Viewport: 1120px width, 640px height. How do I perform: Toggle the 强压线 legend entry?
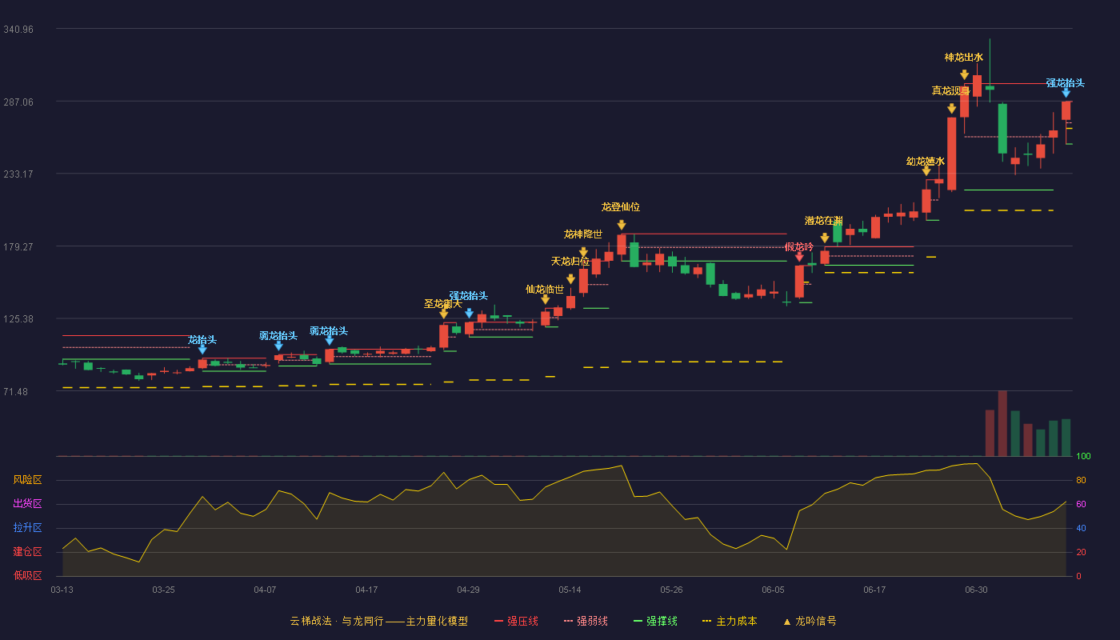pyautogui.click(x=516, y=621)
